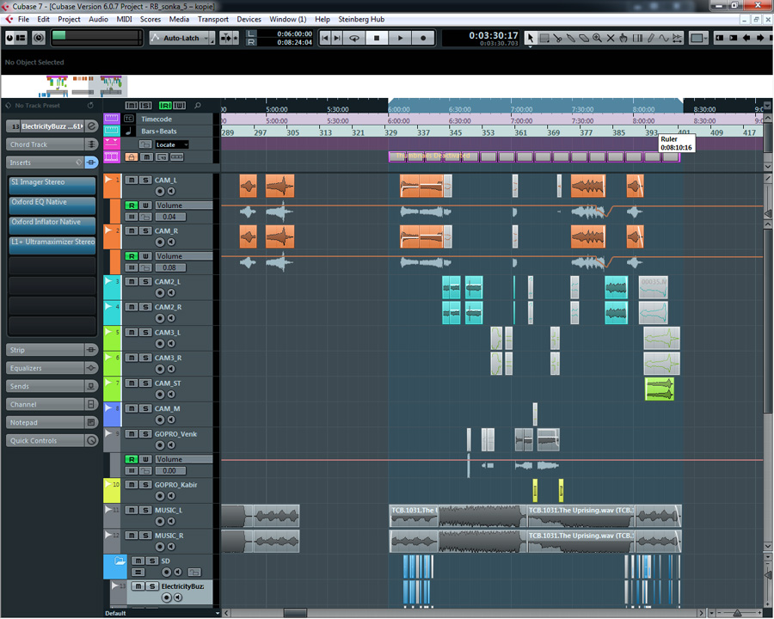Select the Glue tool in toolbar
Viewport: 774px width, 619px height.
point(571,38)
